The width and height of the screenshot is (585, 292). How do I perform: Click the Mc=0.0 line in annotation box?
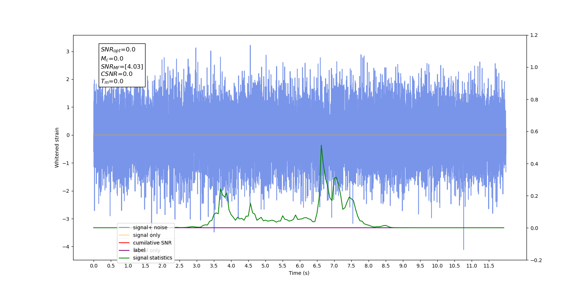[x=112, y=58]
